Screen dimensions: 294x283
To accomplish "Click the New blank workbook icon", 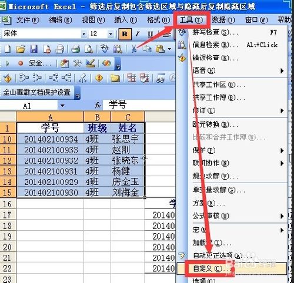I will [8, 49].
